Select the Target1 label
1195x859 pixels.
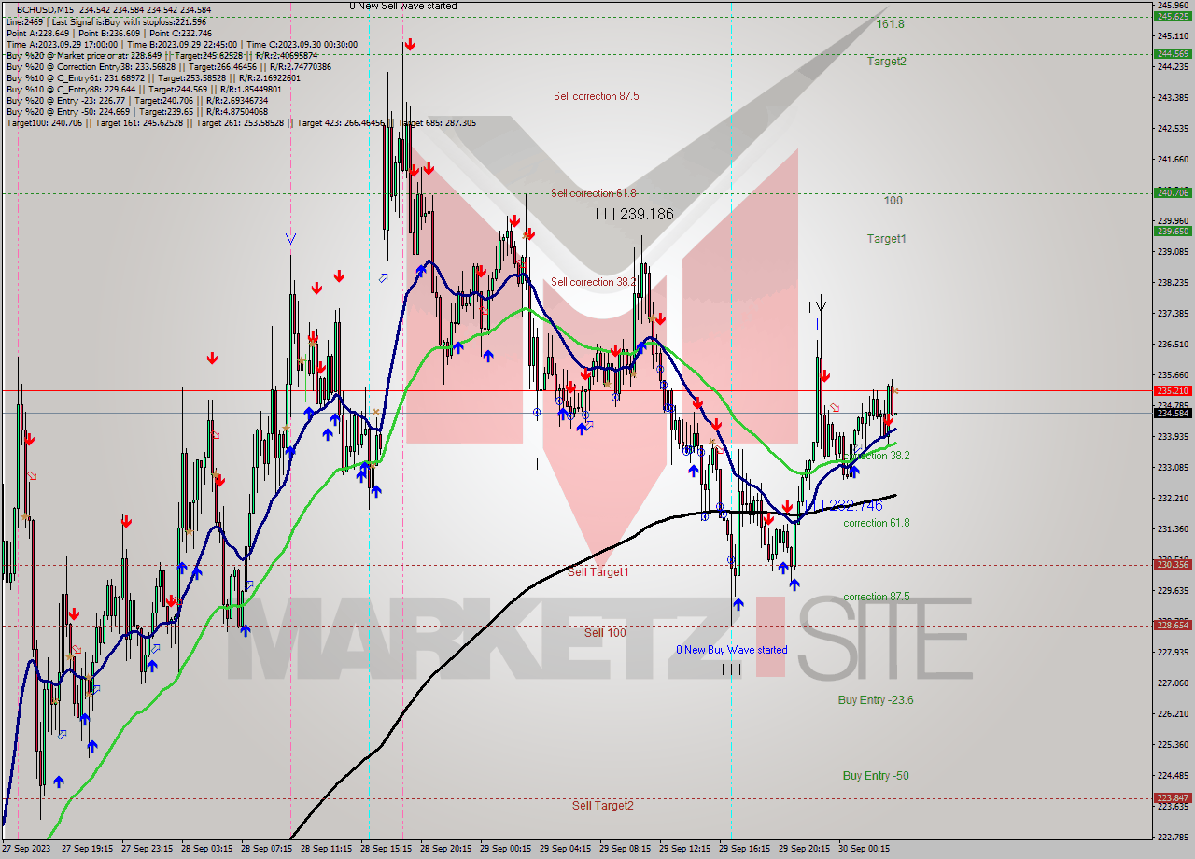click(886, 239)
